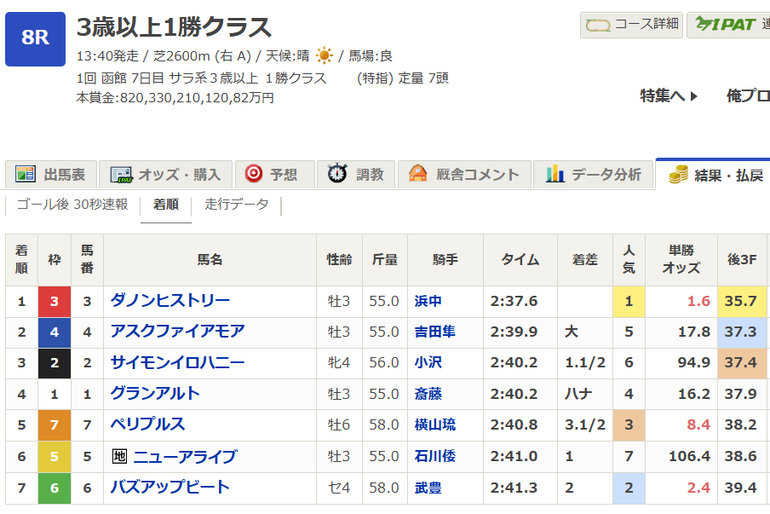The width and height of the screenshot is (770, 514).
Task: Click odds value 2.4
Action: [x=698, y=488]
